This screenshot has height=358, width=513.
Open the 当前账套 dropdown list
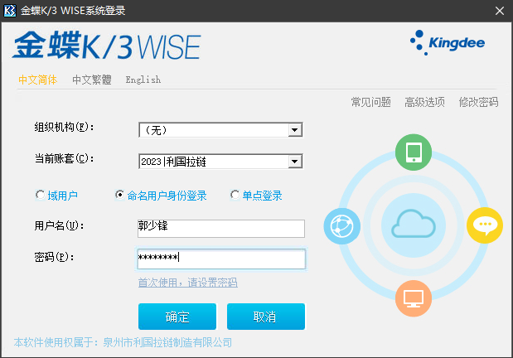(x=293, y=161)
